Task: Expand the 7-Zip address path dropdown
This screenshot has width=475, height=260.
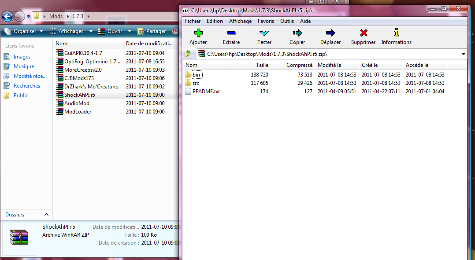Action: 464,54
